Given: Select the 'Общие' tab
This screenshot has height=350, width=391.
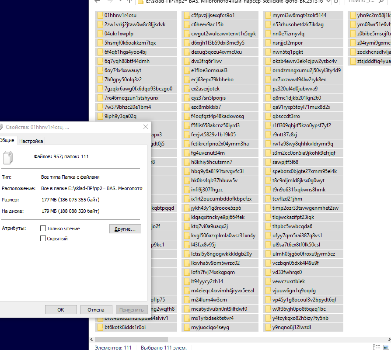Looking at the screenshot, I should pyautogui.click(x=7, y=140).
